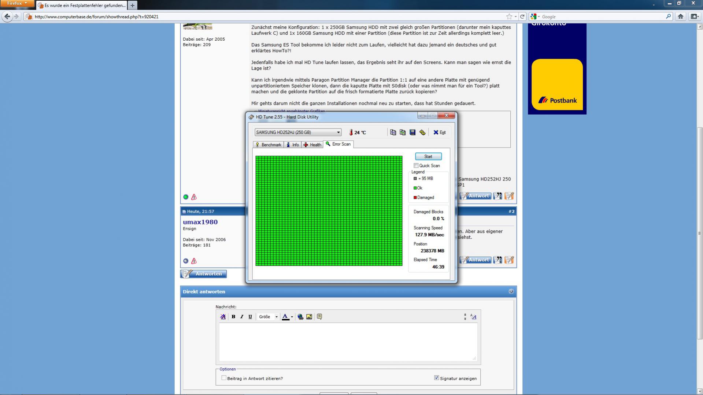
Task: Focus the Google search field
Action: pyautogui.click(x=603, y=16)
